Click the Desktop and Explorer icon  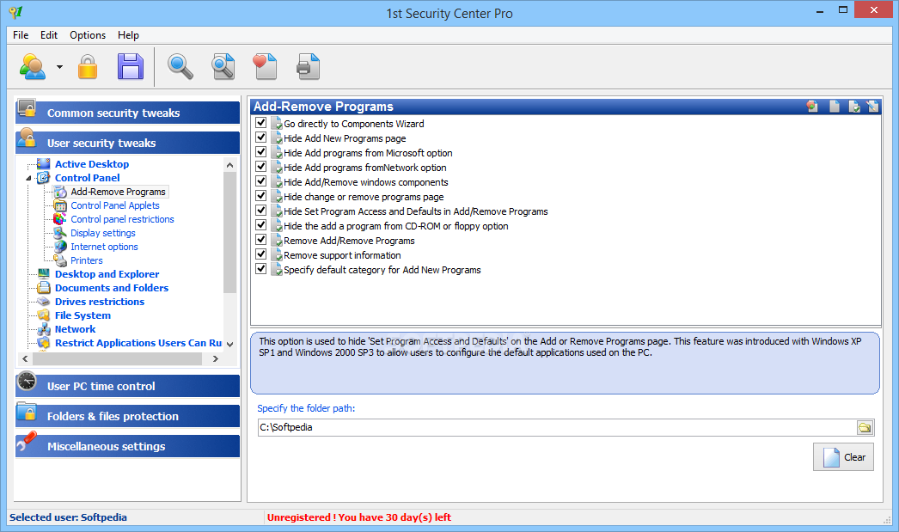pos(44,274)
